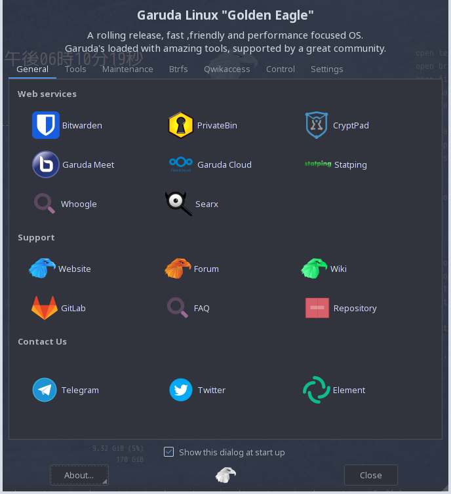451x494 pixels.
Task: Click the Repository text label
Action: pos(355,309)
